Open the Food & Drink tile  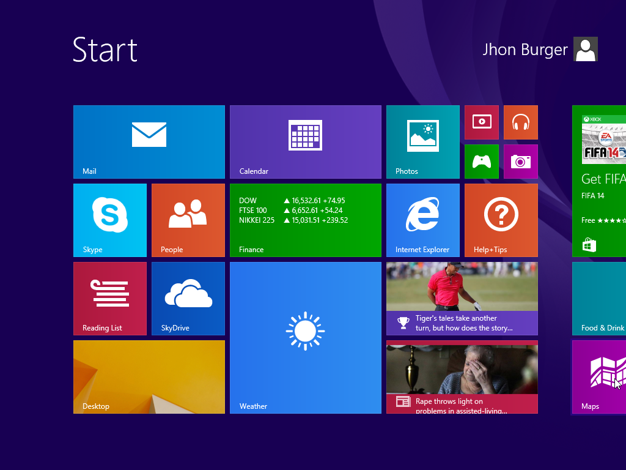pyautogui.click(x=599, y=299)
